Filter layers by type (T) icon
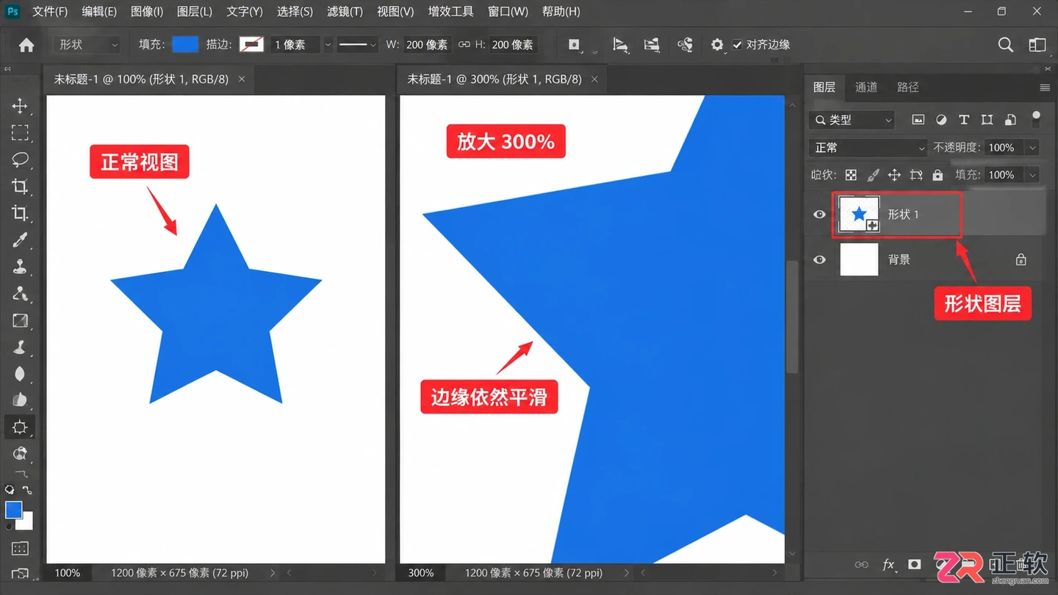The height and width of the screenshot is (595, 1058). [x=964, y=120]
